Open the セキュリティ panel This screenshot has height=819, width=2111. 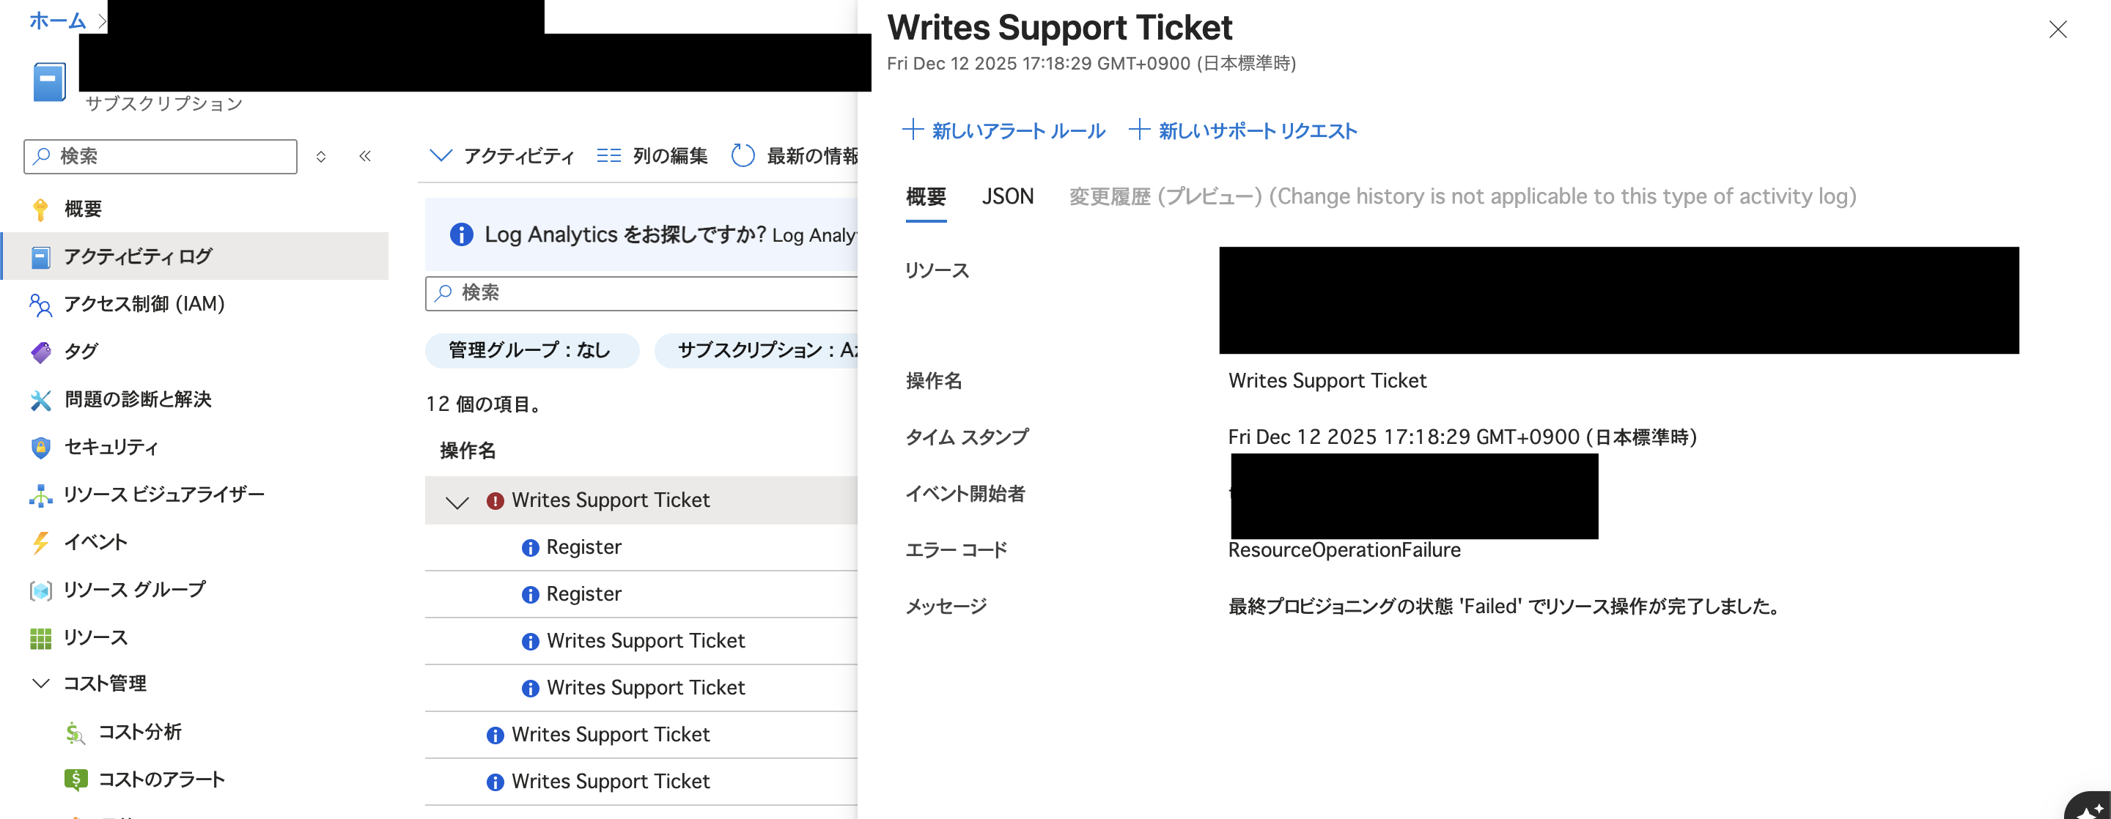click(111, 446)
